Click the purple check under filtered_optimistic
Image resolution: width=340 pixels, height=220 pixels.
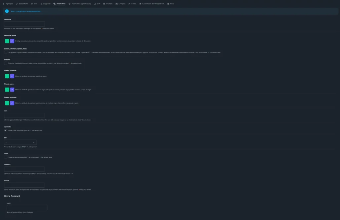(12, 103)
